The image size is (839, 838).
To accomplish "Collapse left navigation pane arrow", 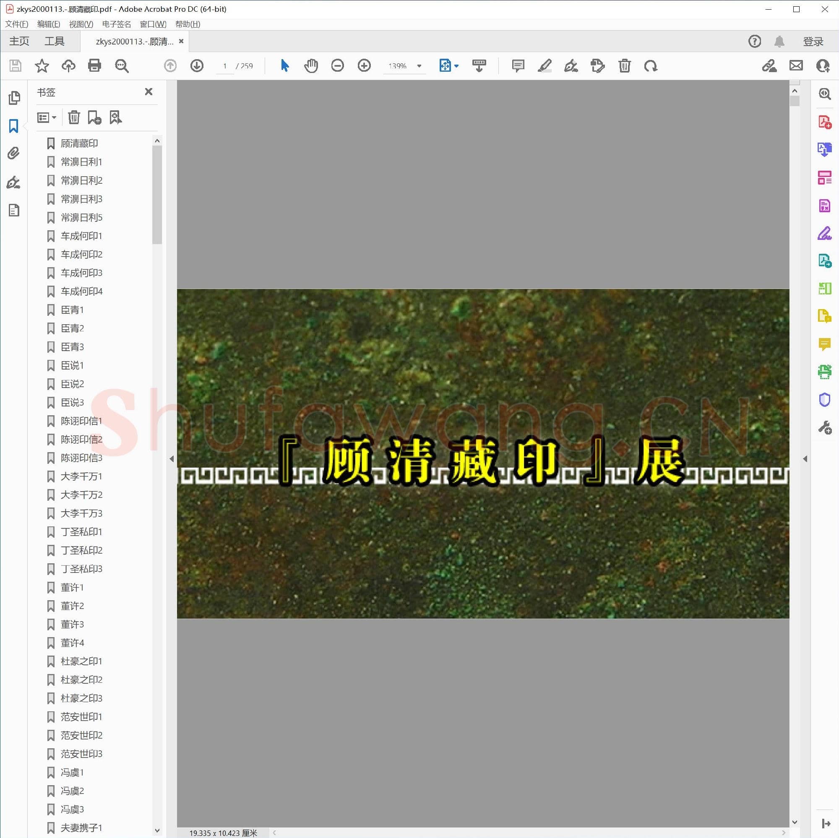I will click(x=172, y=458).
